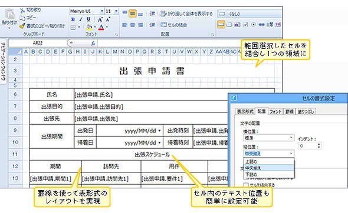Click Merge cells (セルの結合) button
Screen dimensions: 348x213
174,25
